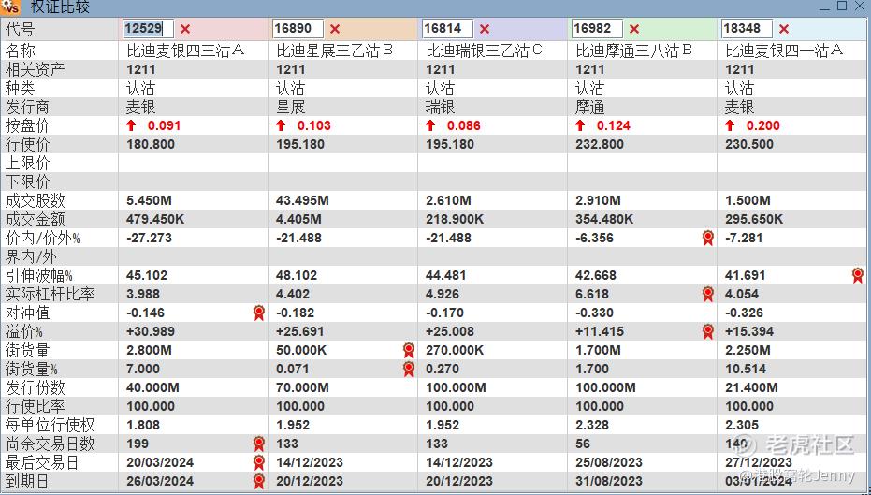Click implied volatility value 48.102
Screen dimensions: 871x495
pos(297,275)
